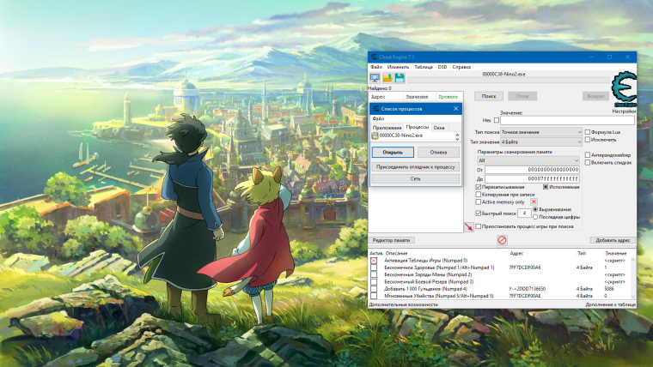This screenshot has width=653, height=367.
Task: Switch to the Процессы tab
Action: tap(418, 127)
